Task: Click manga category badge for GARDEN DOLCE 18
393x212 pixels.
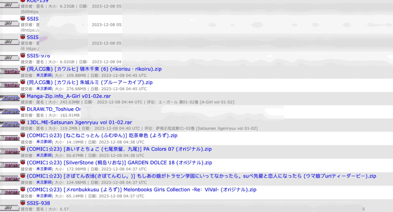Action: tap(9, 165)
